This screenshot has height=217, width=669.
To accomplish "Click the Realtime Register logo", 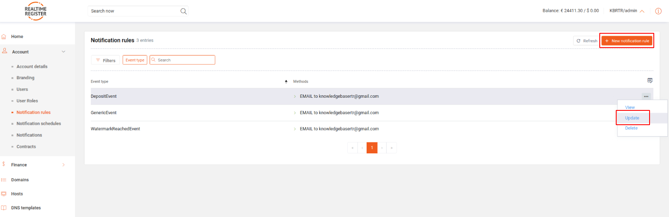I will (x=35, y=11).
